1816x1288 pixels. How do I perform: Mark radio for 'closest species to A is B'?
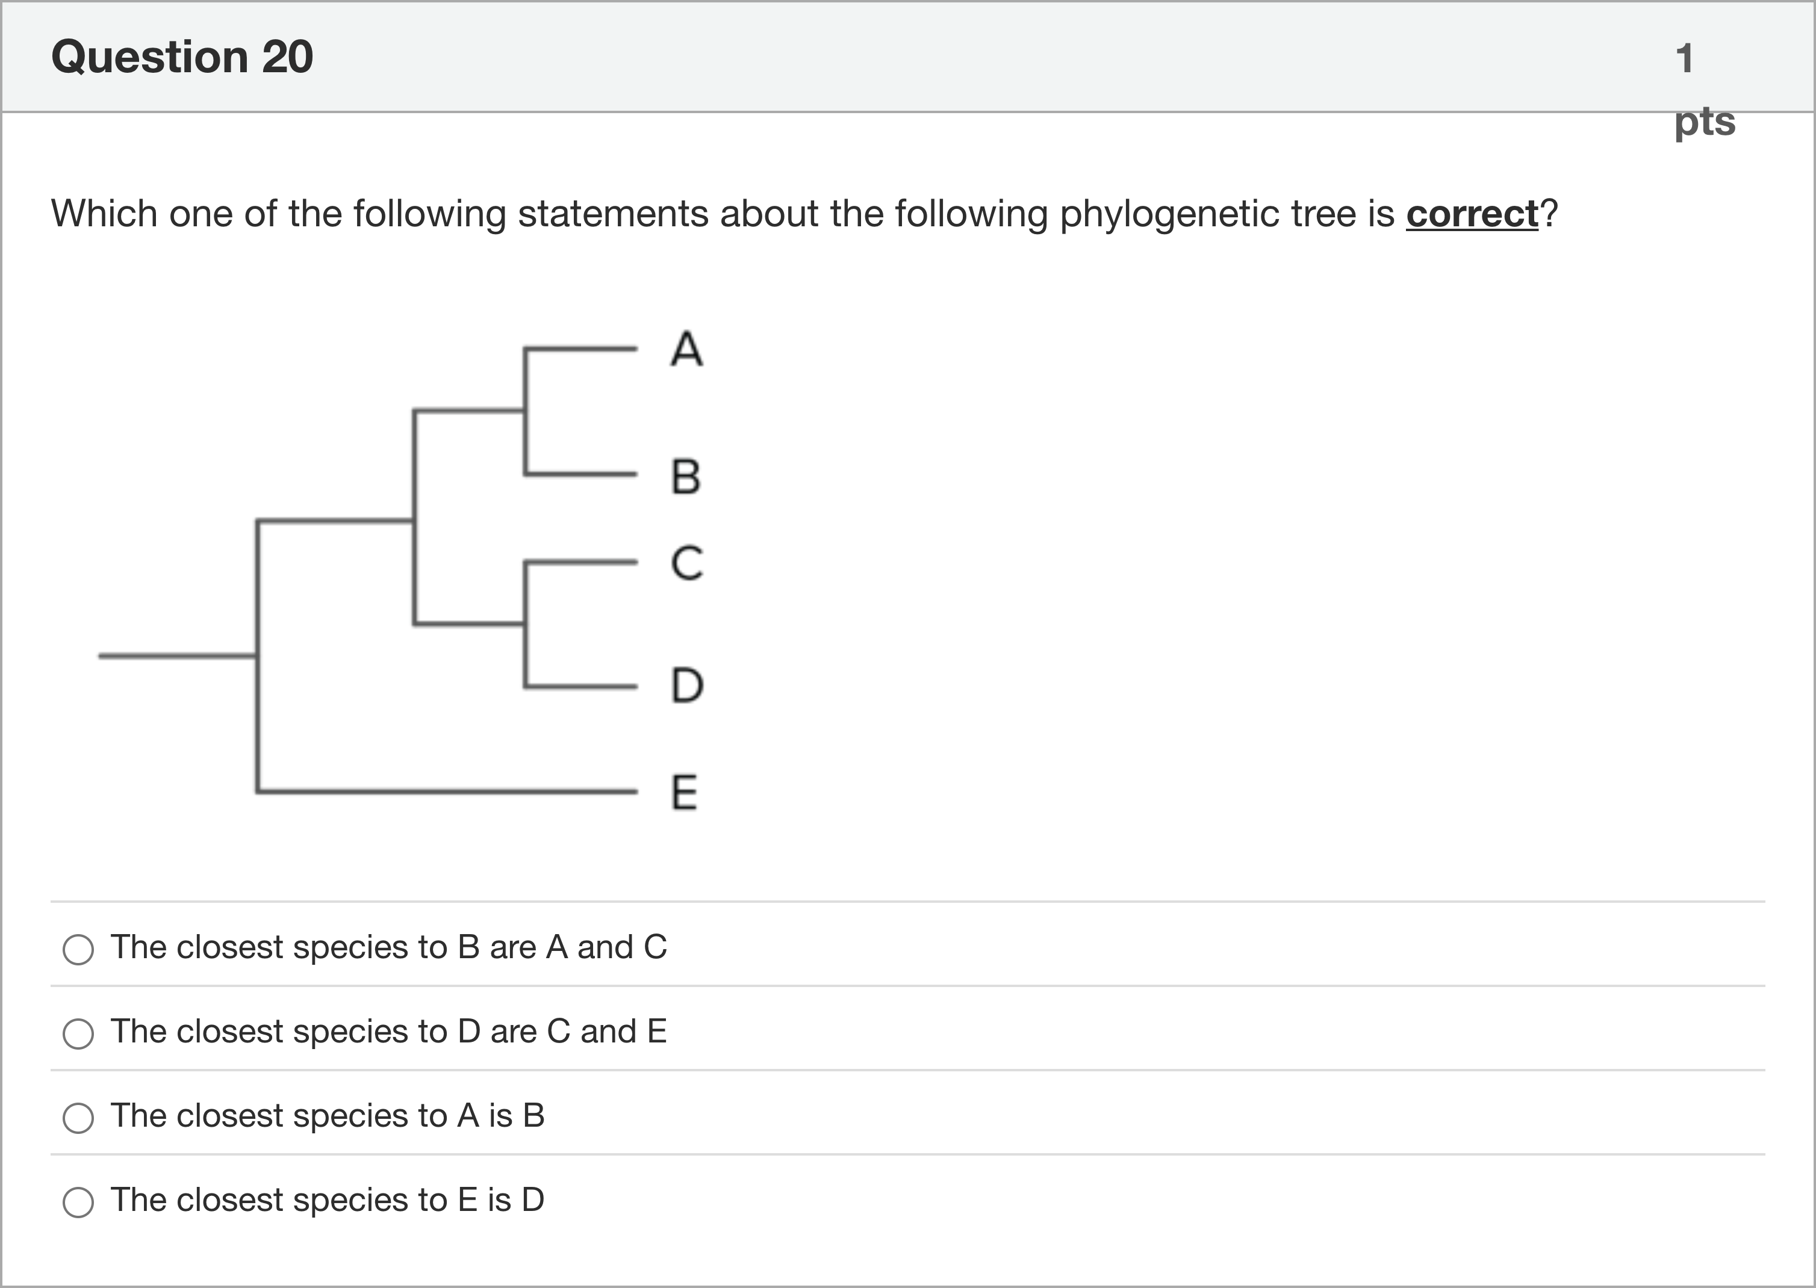click(78, 1118)
